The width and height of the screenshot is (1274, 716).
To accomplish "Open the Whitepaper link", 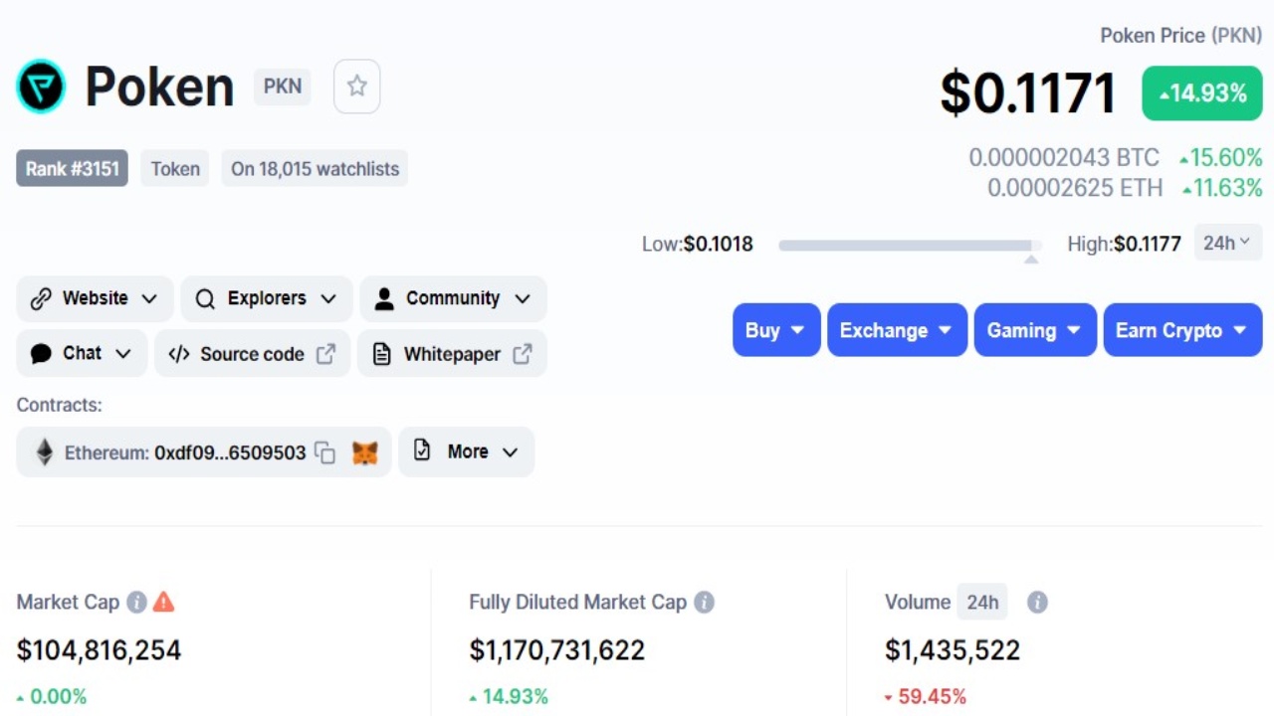I will pos(452,353).
